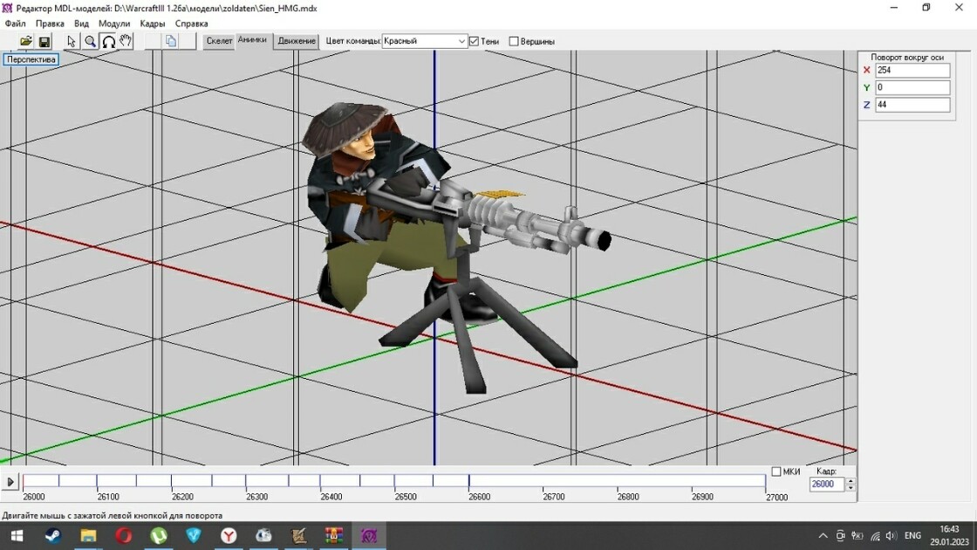
Task: Select the arrow pointer tool
Action: (x=71, y=41)
